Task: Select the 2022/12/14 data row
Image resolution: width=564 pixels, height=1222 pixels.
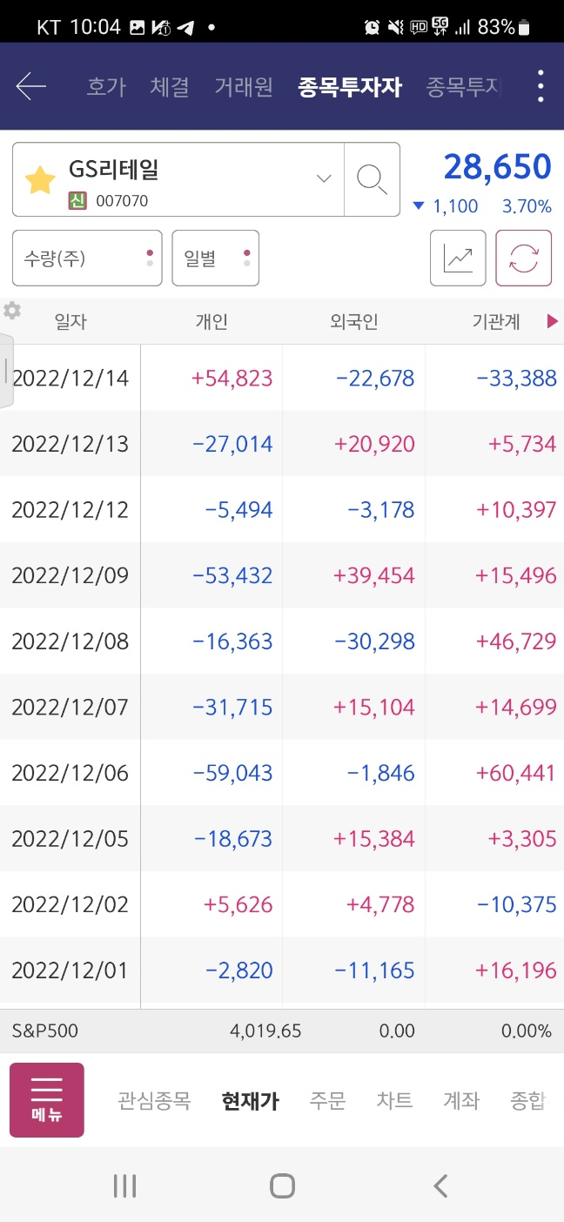Action: (x=282, y=379)
